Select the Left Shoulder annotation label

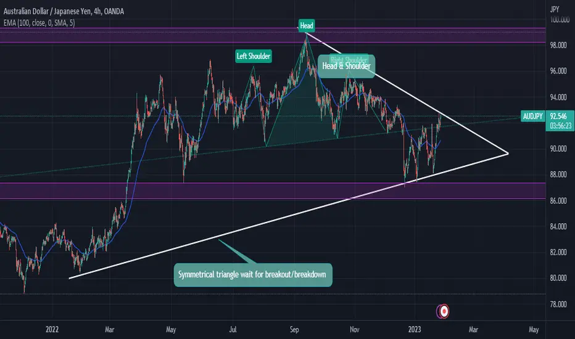pos(254,56)
